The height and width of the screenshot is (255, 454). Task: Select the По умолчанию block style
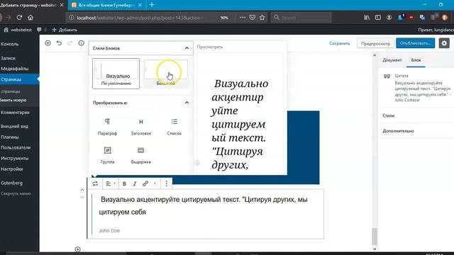(116, 74)
